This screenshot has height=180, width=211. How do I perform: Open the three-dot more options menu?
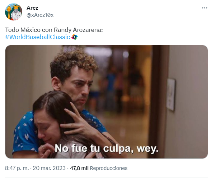click(205, 8)
